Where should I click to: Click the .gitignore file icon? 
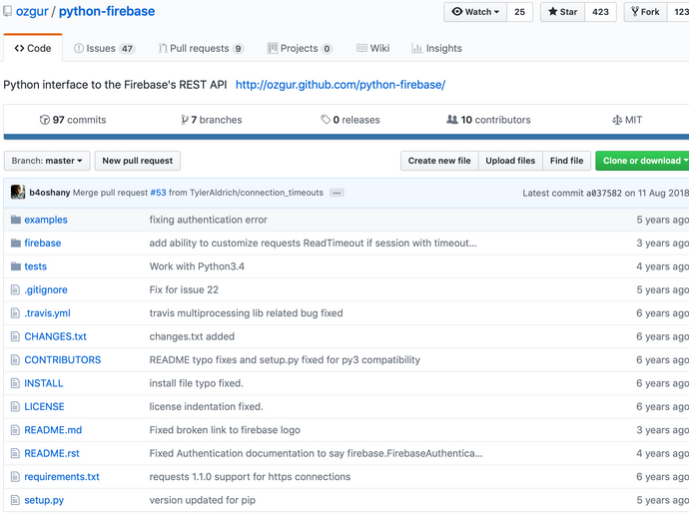point(15,289)
